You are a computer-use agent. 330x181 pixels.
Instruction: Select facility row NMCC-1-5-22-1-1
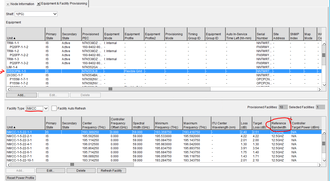point(164,132)
